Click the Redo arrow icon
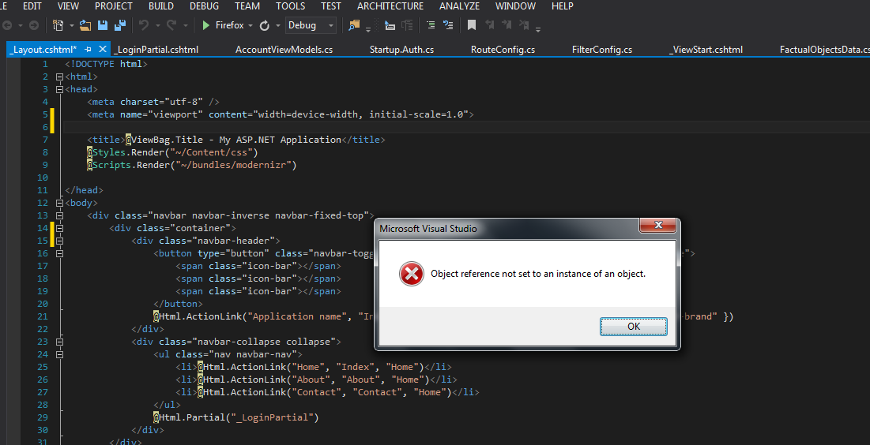 [171, 25]
